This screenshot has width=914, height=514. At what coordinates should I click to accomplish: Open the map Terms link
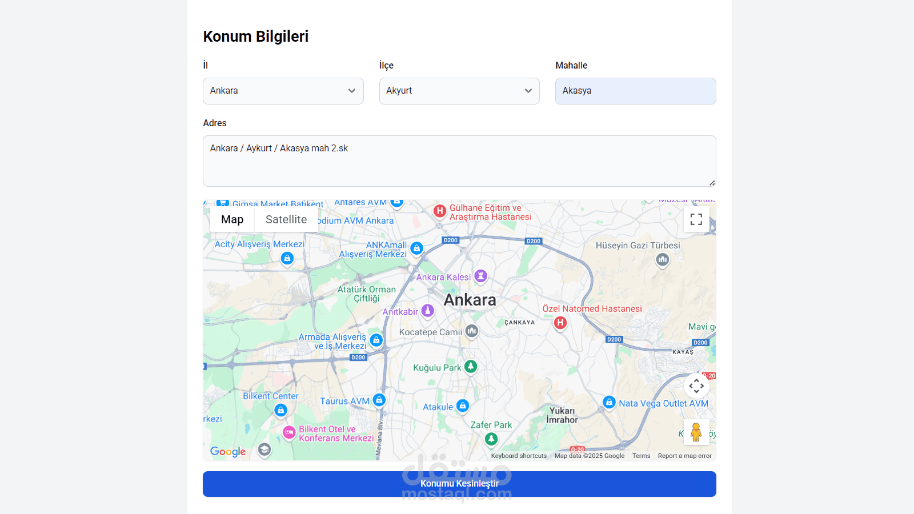pos(641,456)
